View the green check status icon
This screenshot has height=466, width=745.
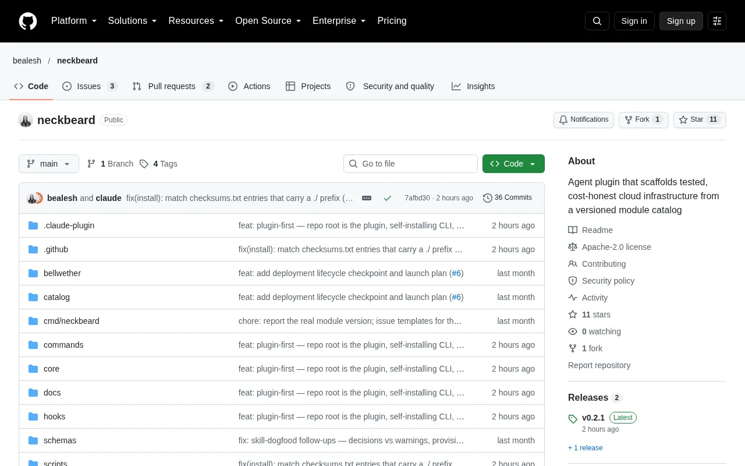[x=388, y=198]
